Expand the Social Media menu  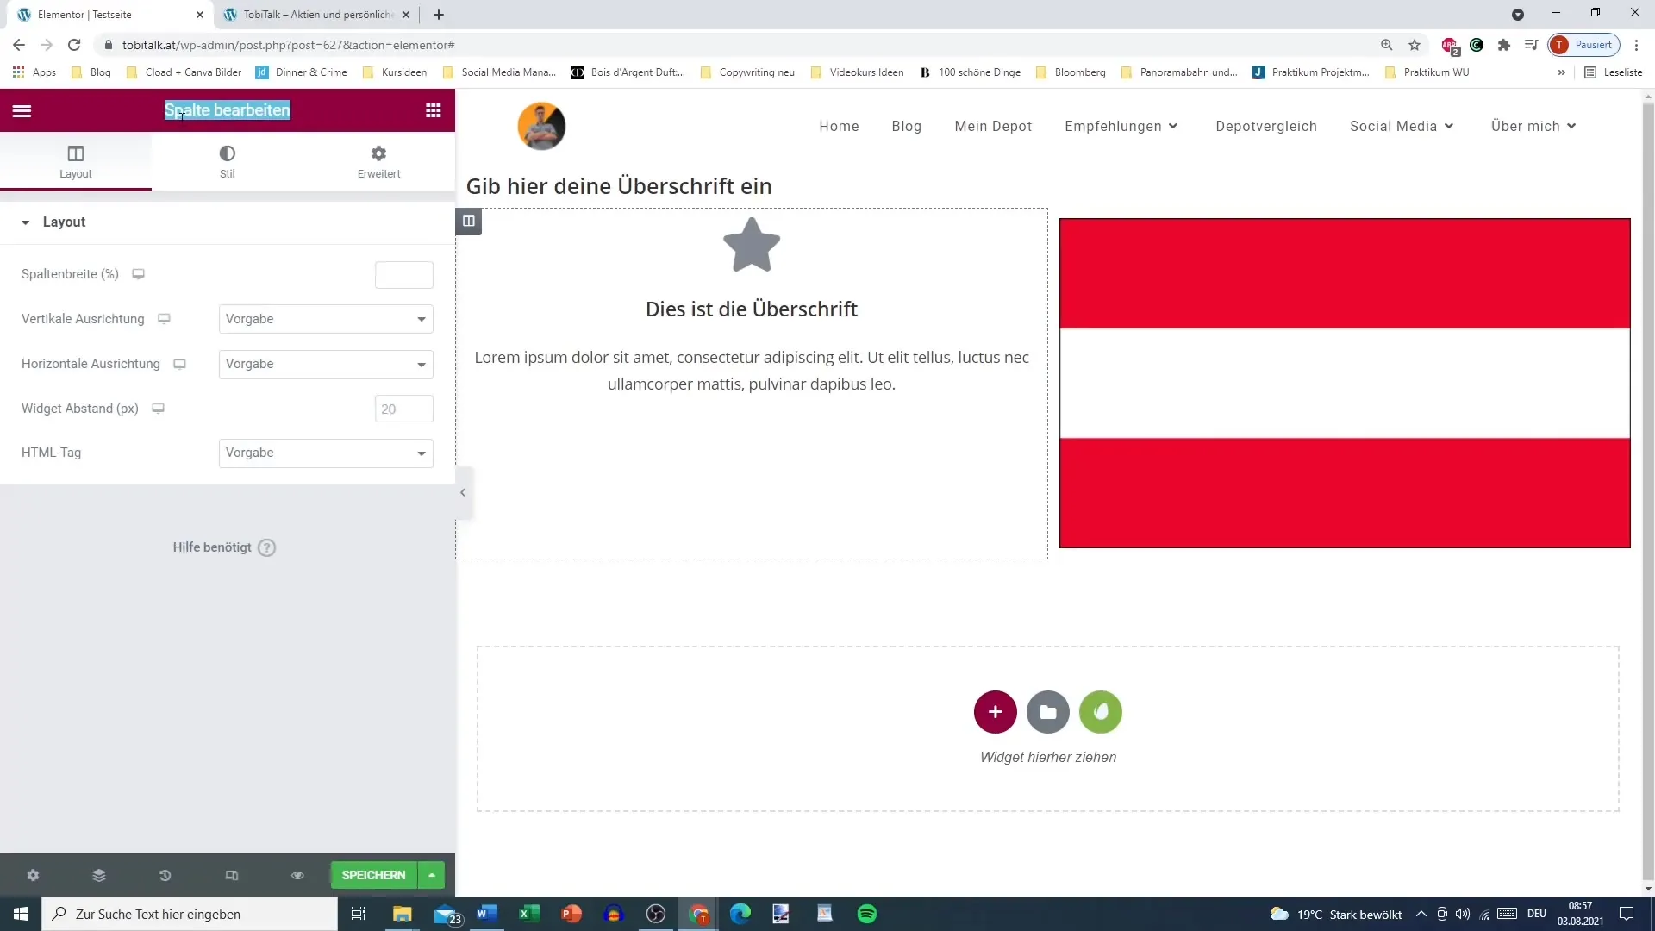1402,126
